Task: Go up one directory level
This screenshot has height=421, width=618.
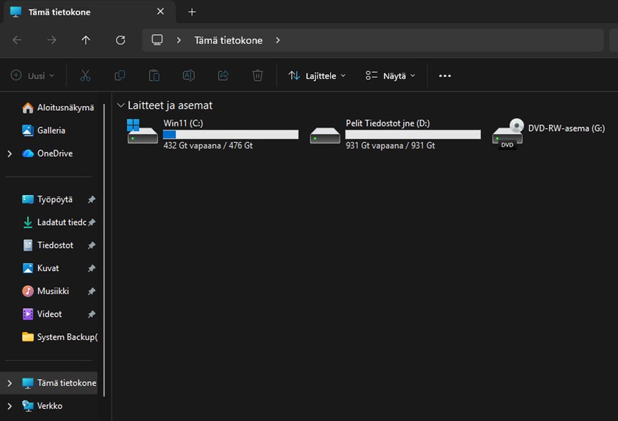Action: (86, 40)
